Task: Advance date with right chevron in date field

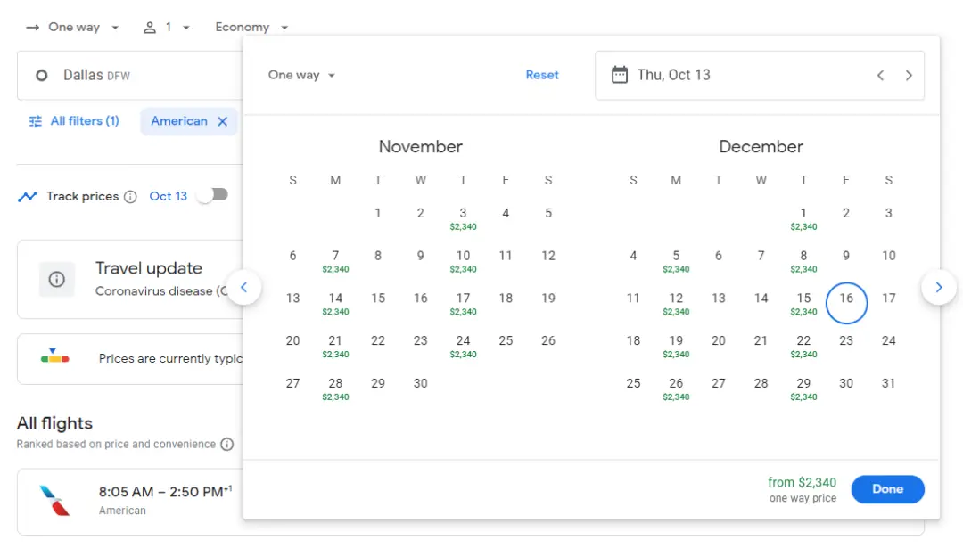Action: pos(909,76)
